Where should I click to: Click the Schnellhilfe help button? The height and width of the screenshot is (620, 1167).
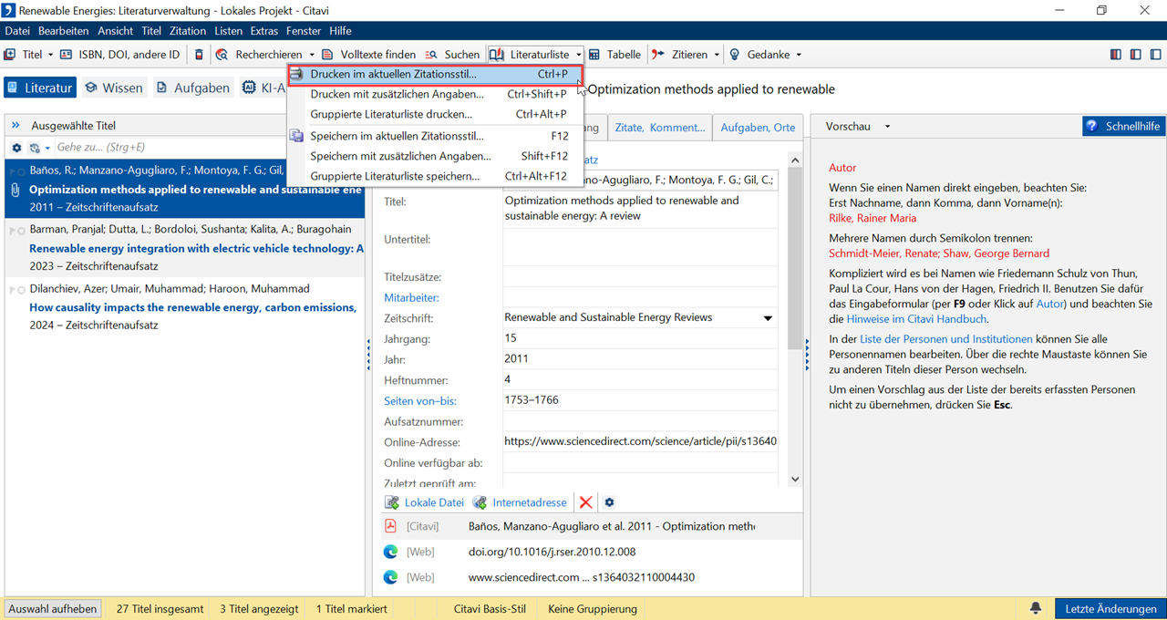click(1123, 126)
